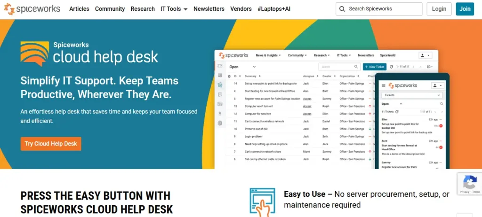Open the user account dropdown in the desktop preview

point(426,55)
